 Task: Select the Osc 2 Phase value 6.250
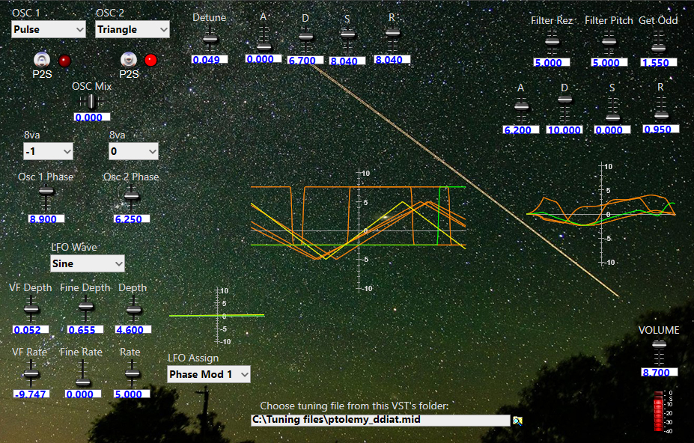pos(132,219)
